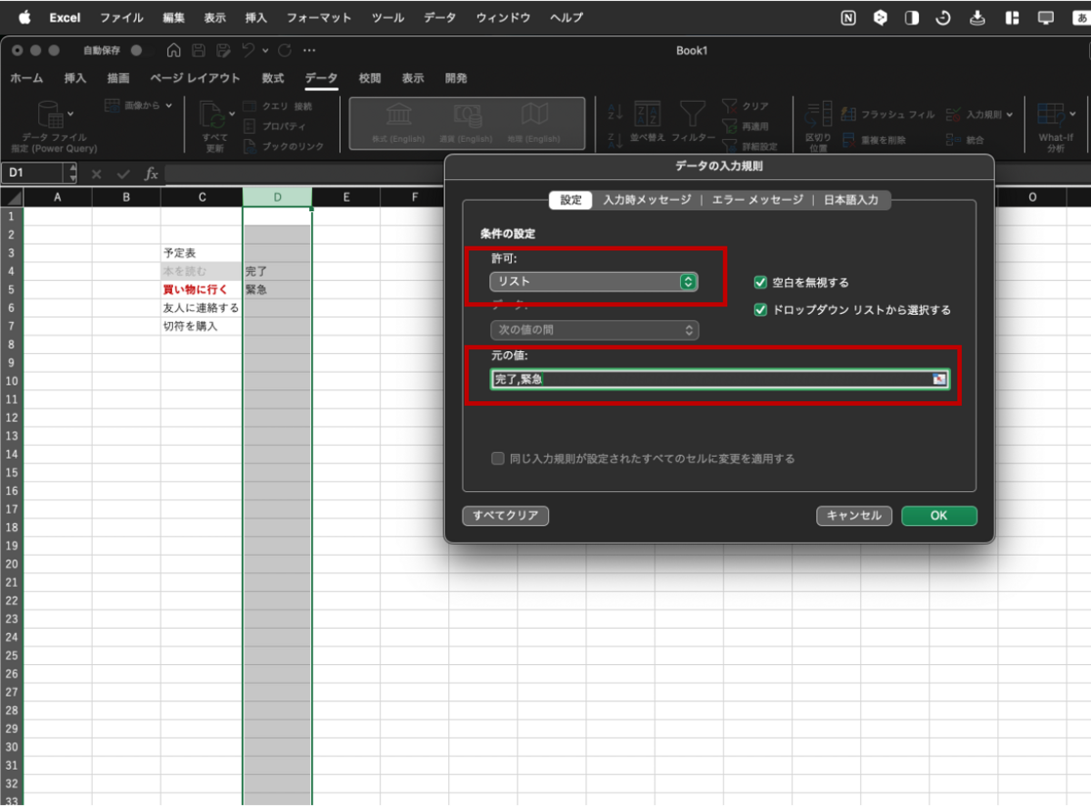Click the 統合 consolidate icon

point(953,140)
